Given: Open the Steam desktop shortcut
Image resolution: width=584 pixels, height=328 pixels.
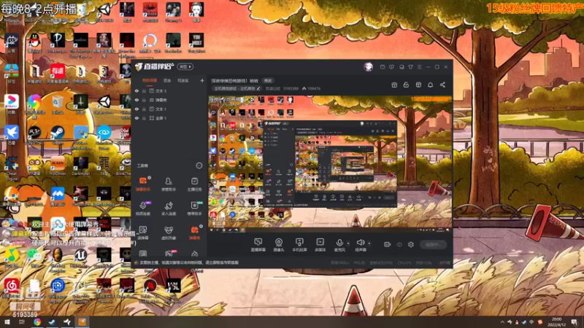Looking at the screenshot, I should [x=58, y=135].
